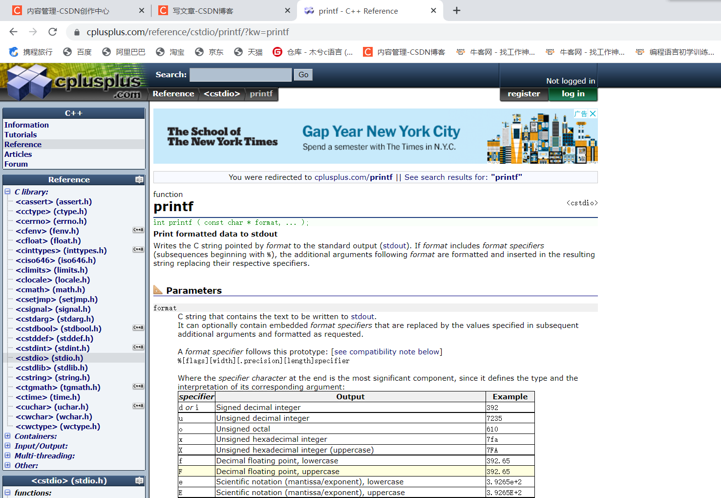Open <csignal> (signal.h) reference
This screenshot has width=721, height=498.
tap(53, 309)
